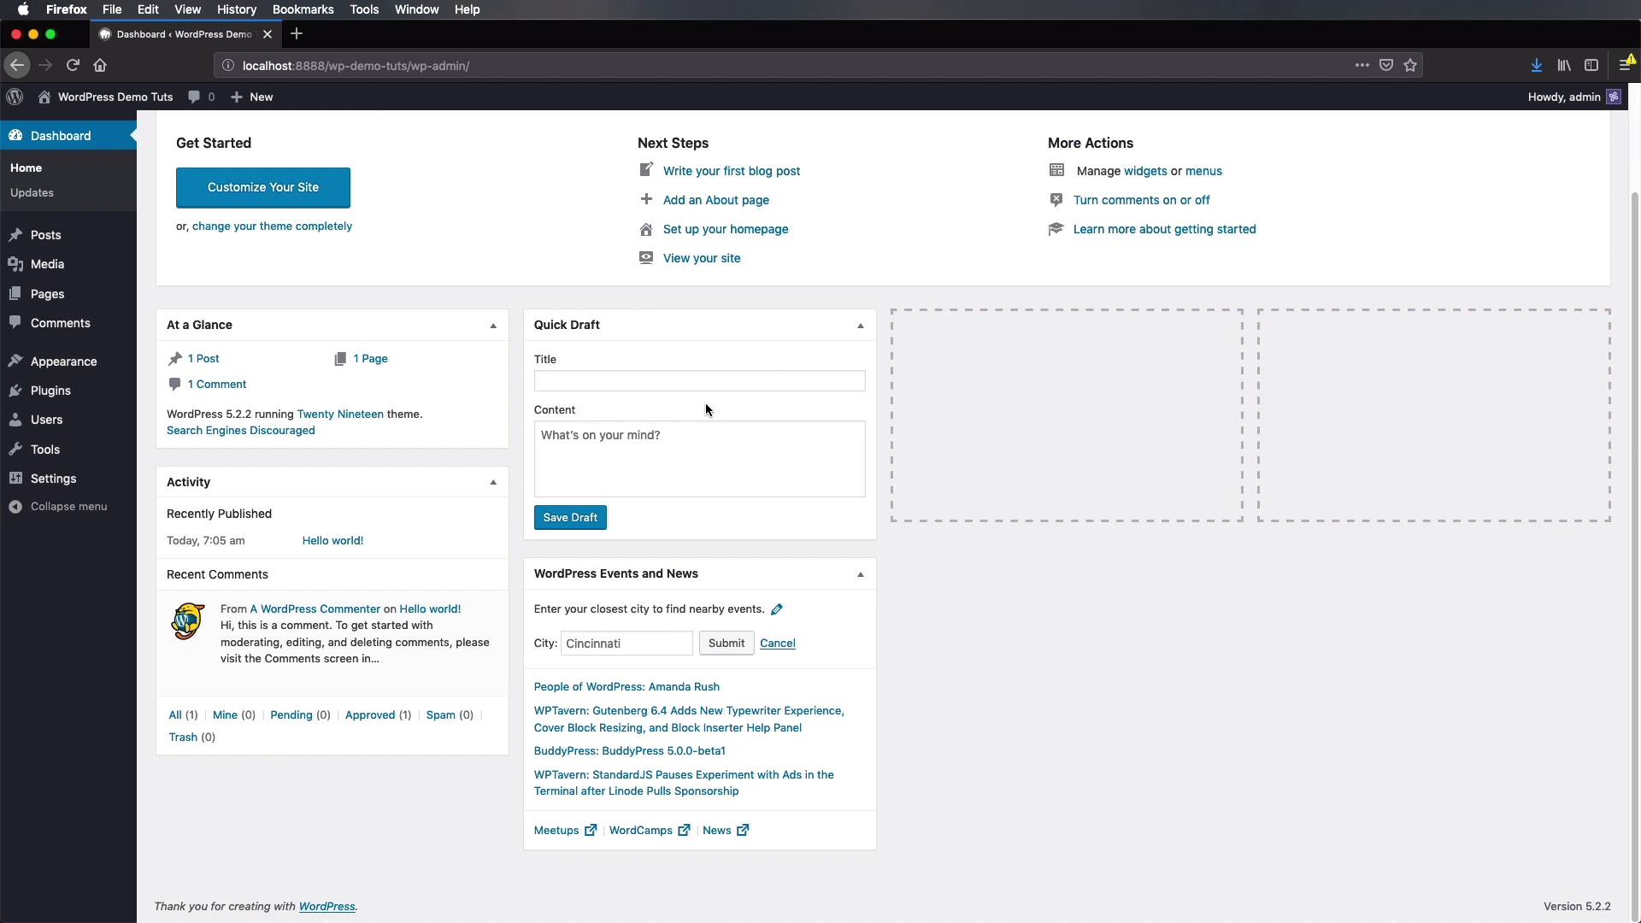This screenshot has height=923, width=1641.
Task: Click the Customize Your Site button
Action: (x=262, y=187)
